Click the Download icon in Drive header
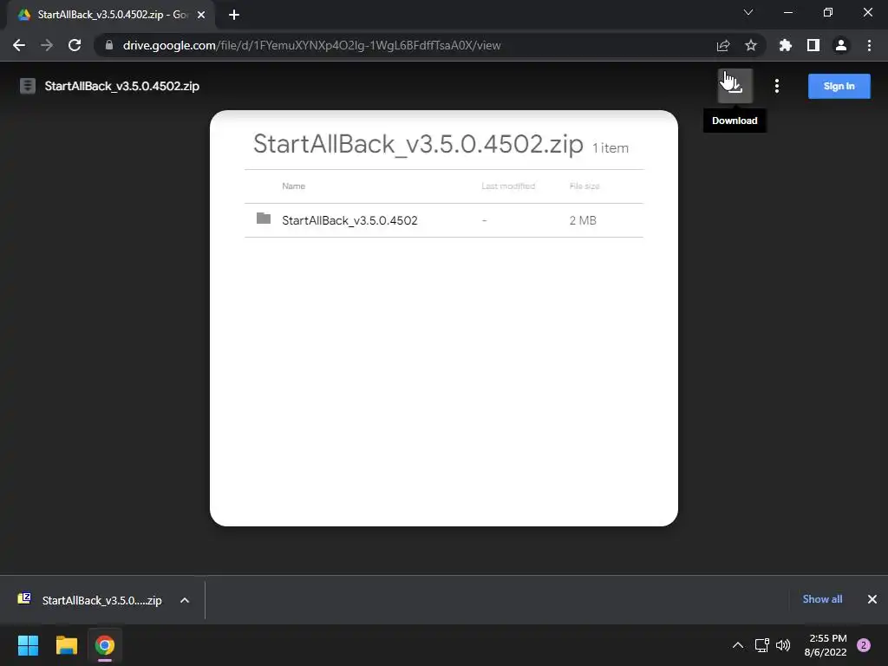This screenshot has height=666, width=888. (x=735, y=86)
